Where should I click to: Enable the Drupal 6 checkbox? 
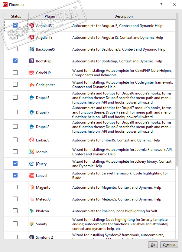(x=15, y=98)
